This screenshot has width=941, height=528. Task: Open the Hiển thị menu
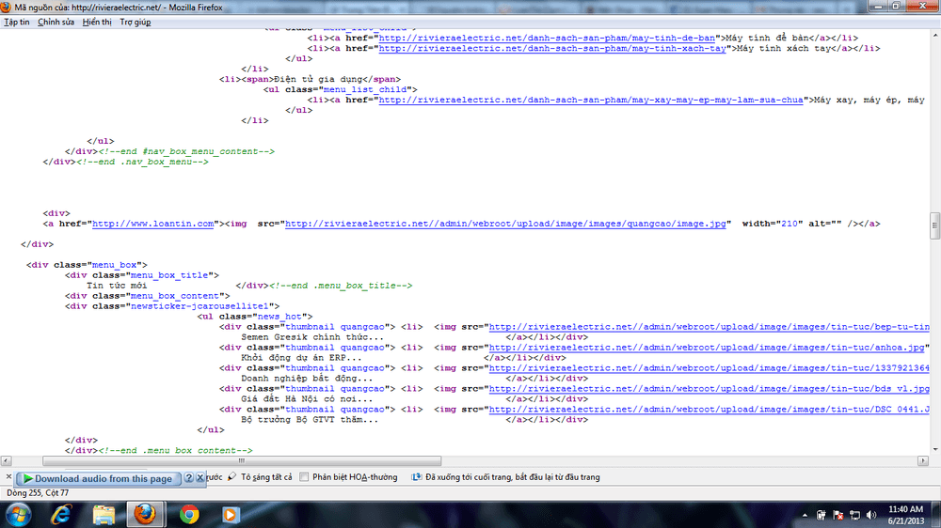(97, 23)
